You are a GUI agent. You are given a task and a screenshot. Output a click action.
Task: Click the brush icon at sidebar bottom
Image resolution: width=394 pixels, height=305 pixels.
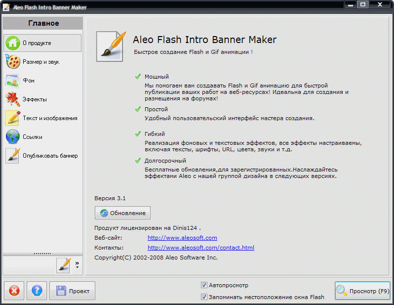63,265
